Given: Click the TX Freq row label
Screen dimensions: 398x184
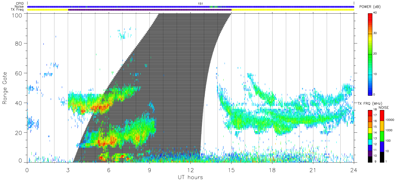Looking at the screenshot, I should (x=17, y=10).
